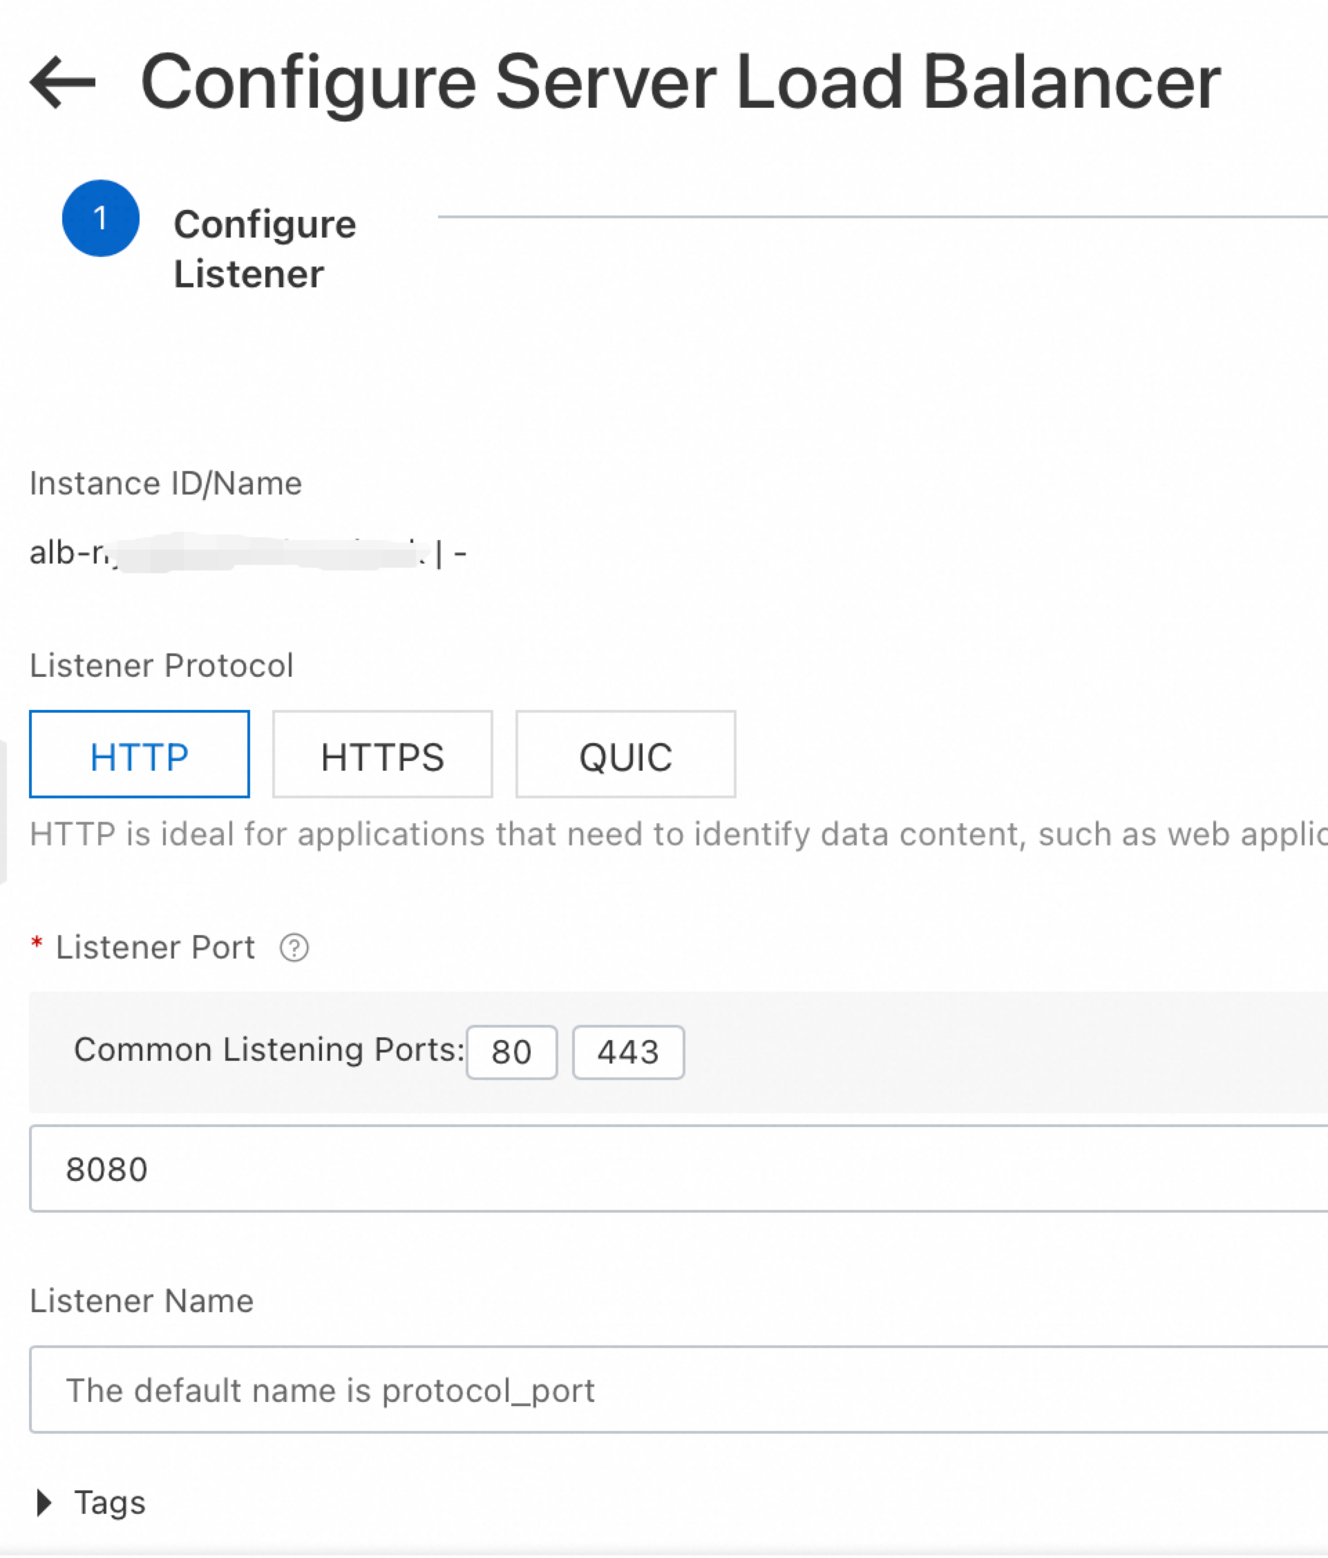Select the HTTPS listener protocol

pyautogui.click(x=382, y=754)
